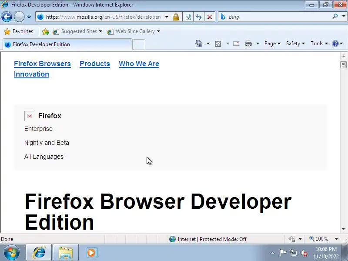Click Internet Protected Mode status zone
This screenshot has width=348, height=261.
coord(208,239)
